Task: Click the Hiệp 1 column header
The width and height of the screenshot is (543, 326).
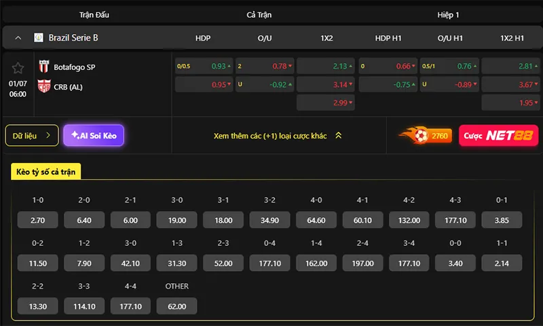Action: [x=448, y=15]
